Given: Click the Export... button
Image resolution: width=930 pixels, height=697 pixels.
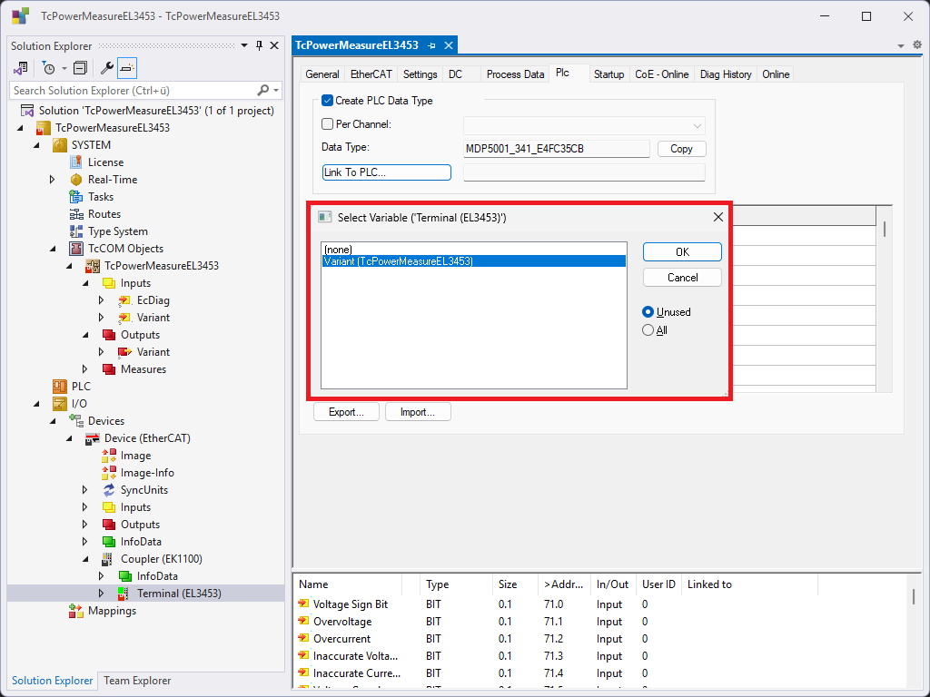Looking at the screenshot, I should point(346,412).
